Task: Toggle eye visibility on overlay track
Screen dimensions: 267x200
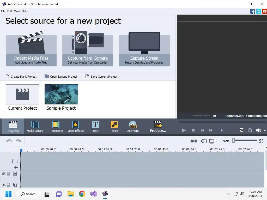Action: [4, 185]
